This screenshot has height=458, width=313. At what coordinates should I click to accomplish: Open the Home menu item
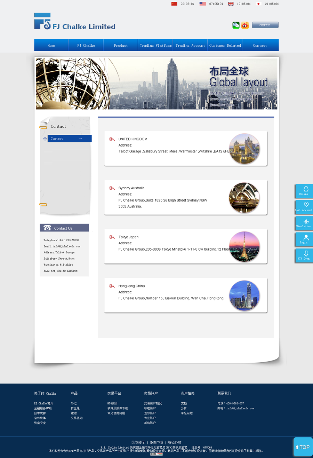[x=51, y=45]
